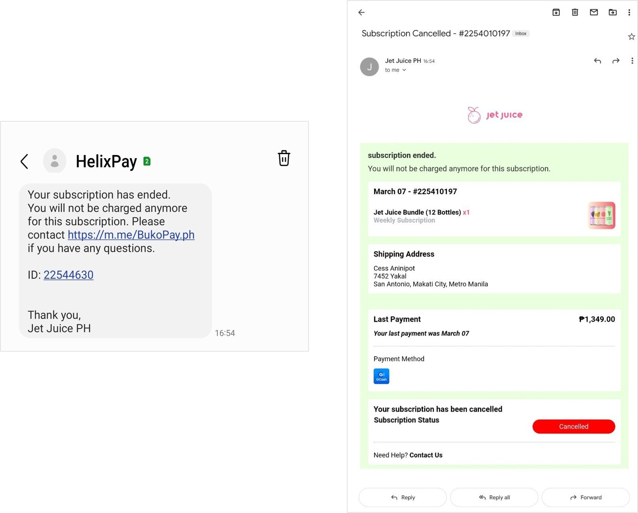Click the 'Payment Method' label
The image size is (638, 513).
(399, 359)
